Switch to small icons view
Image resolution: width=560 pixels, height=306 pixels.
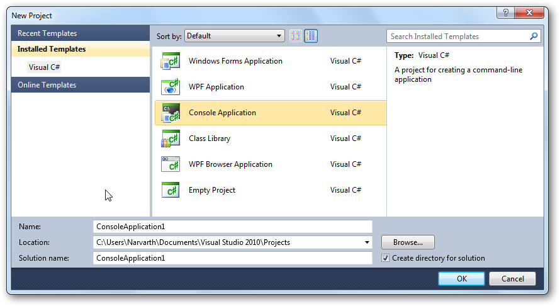coord(296,36)
